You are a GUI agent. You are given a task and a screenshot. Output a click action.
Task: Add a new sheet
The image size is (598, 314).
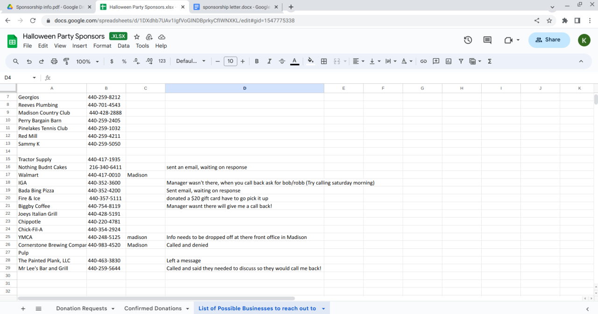coord(23,308)
